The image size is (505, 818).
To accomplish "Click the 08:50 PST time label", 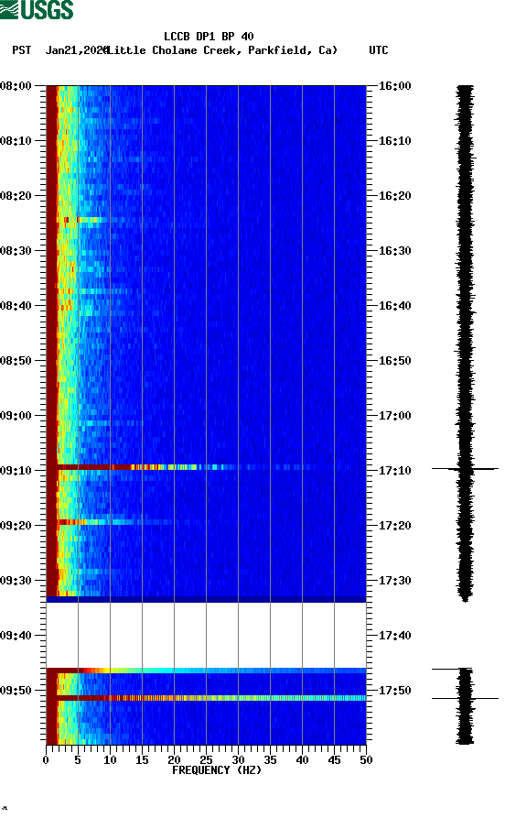I will pyautogui.click(x=16, y=361).
